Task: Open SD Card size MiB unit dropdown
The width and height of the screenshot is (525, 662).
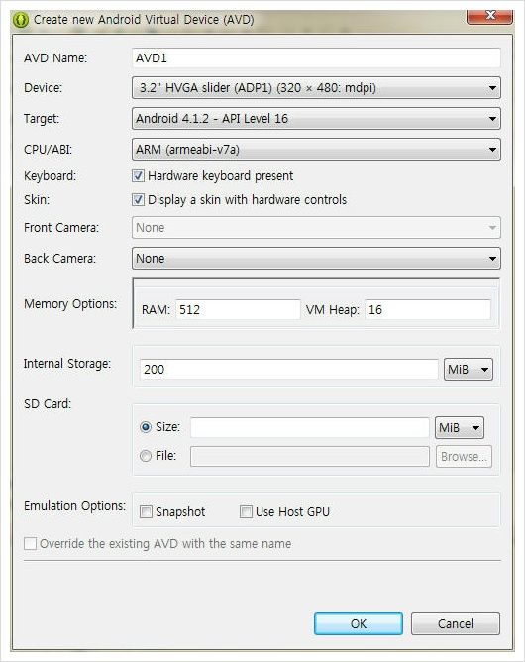Action: click(x=460, y=428)
